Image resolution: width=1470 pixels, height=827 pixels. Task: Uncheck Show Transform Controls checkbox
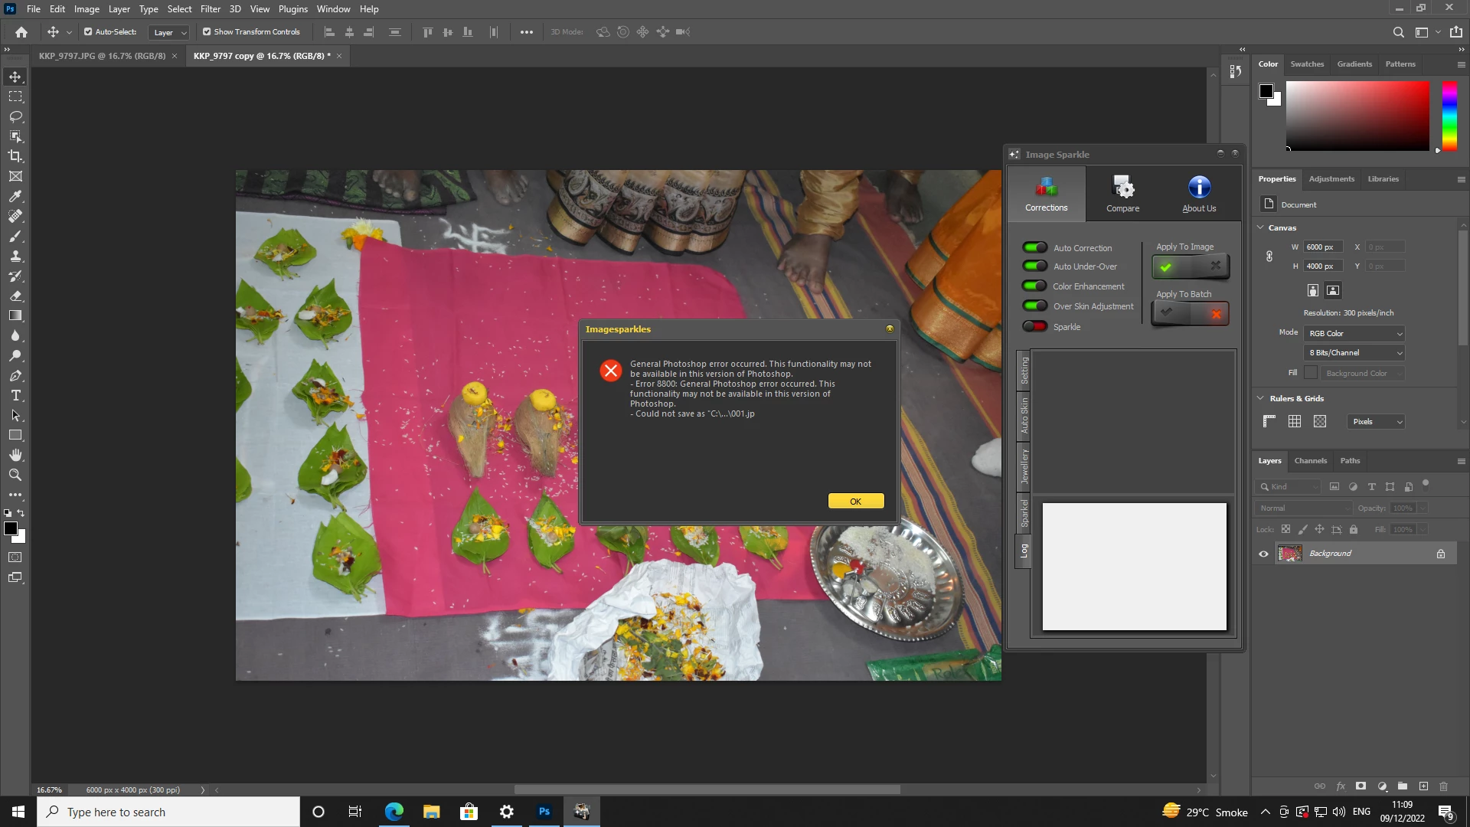pos(207,32)
